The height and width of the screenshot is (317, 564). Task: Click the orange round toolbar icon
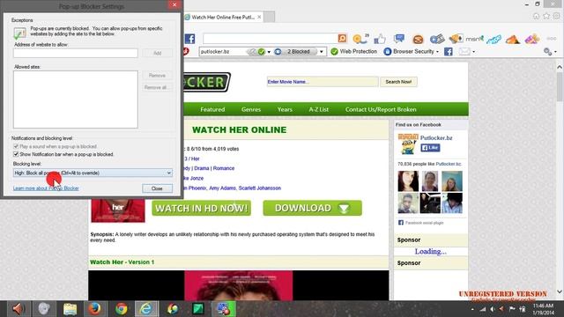click(x=418, y=39)
